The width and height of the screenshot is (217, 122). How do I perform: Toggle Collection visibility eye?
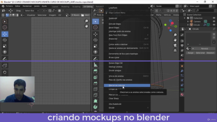(x=214, y=18)
